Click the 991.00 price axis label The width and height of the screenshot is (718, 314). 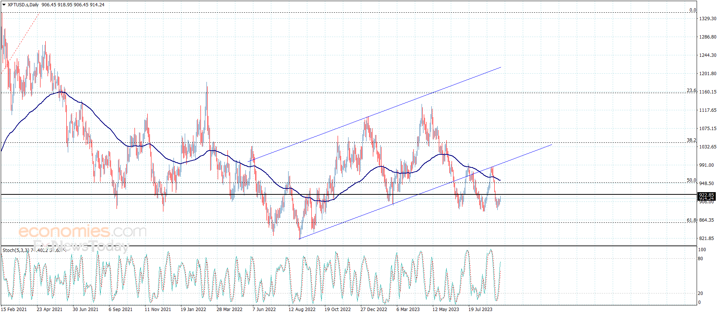[706, 165]
